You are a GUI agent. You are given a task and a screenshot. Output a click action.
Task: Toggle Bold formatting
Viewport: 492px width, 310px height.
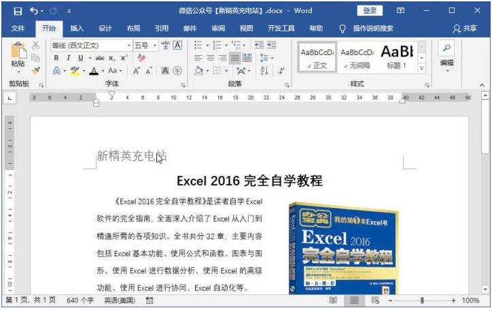coord(56,58)
